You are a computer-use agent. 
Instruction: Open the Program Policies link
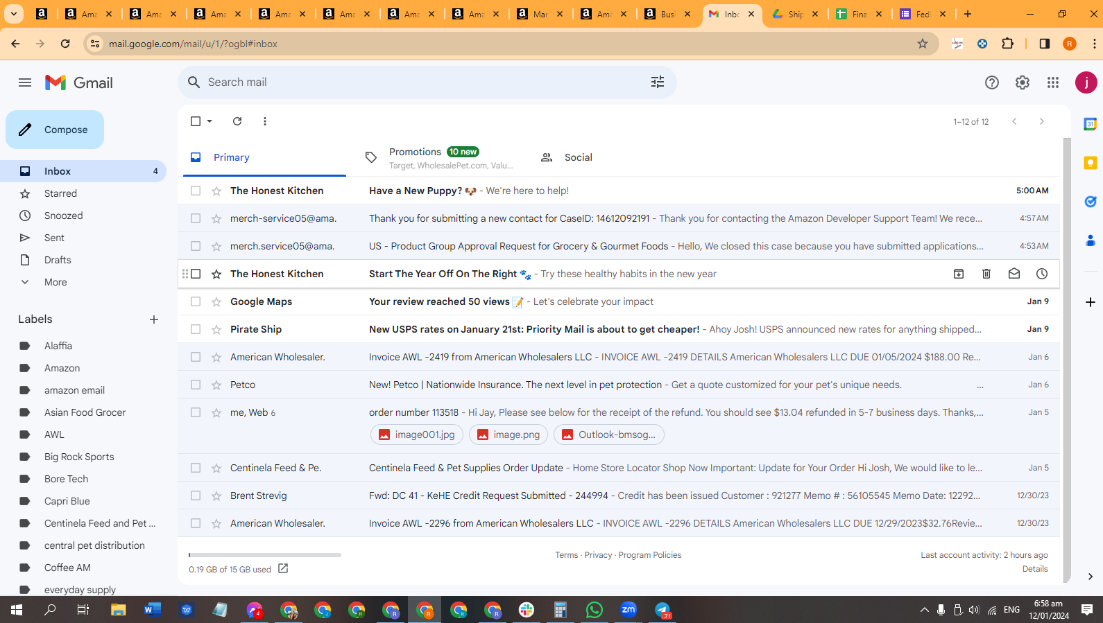pos(650,555)
